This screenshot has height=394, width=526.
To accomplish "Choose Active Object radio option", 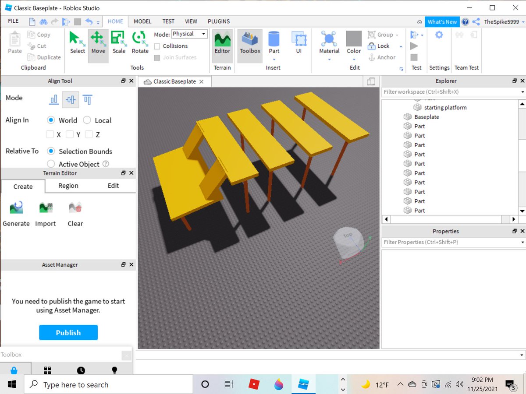I will point(51,164).
